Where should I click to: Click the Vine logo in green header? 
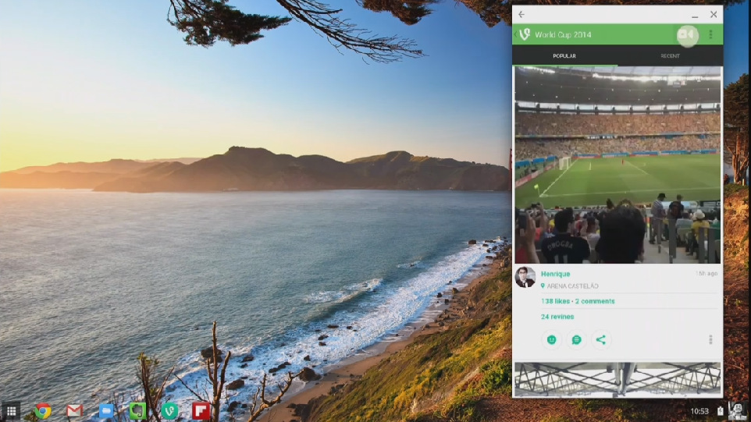[525, 34]
